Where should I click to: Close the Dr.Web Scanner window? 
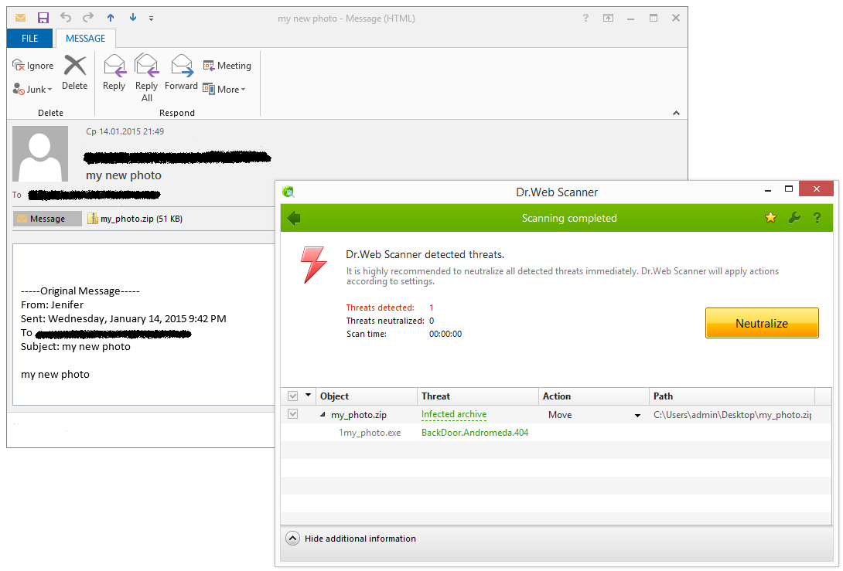[x=816, y=189]
